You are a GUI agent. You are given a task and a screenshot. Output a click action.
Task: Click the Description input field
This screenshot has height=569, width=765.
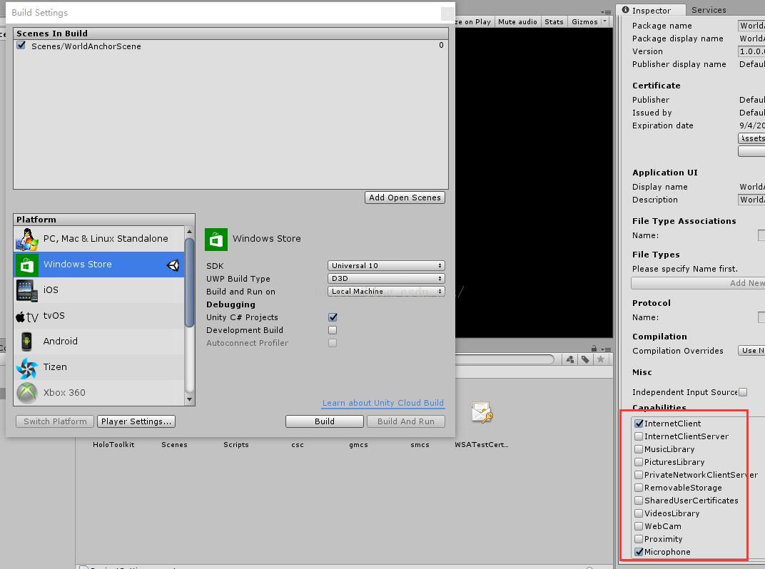click(x=751, y=200)
